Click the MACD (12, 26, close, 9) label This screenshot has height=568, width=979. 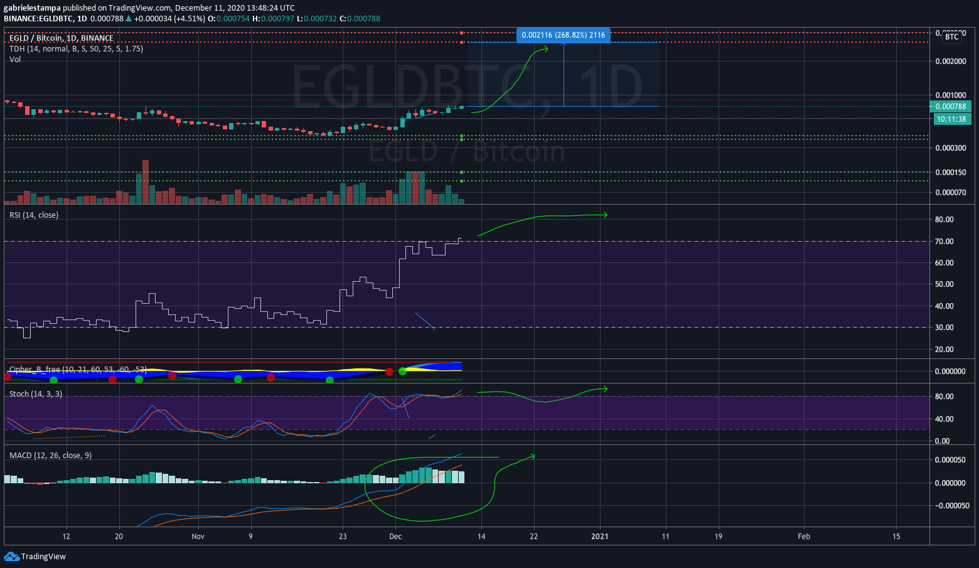tap(50, 456)
